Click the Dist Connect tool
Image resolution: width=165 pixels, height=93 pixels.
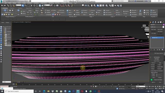click(107, 12)
